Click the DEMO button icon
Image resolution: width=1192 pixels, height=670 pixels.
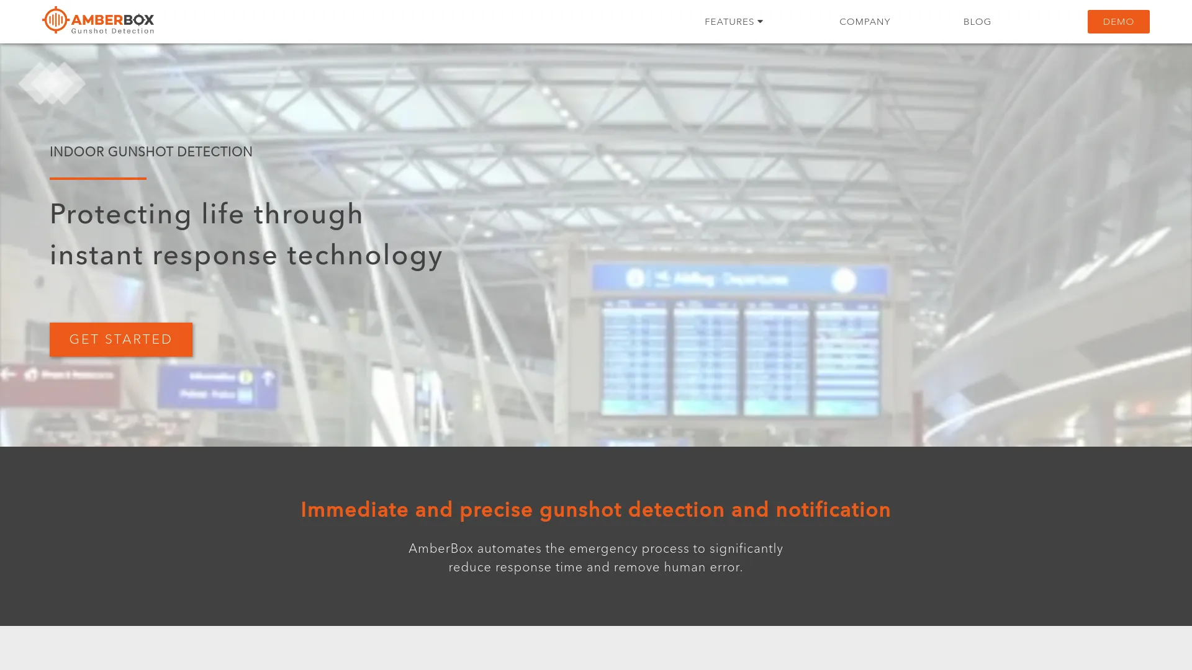[x=1117, y=21]
